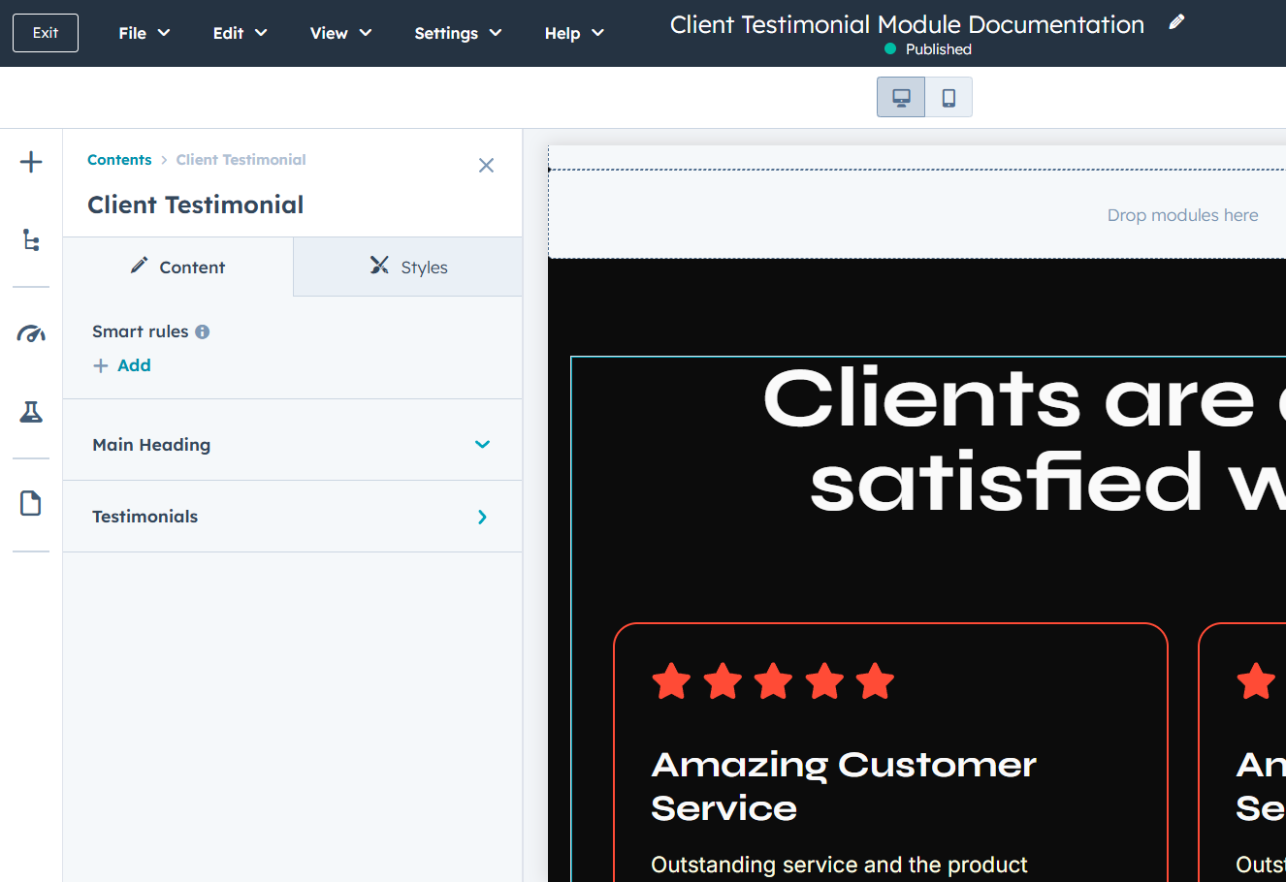Click the Exit button

click(46, 33)
